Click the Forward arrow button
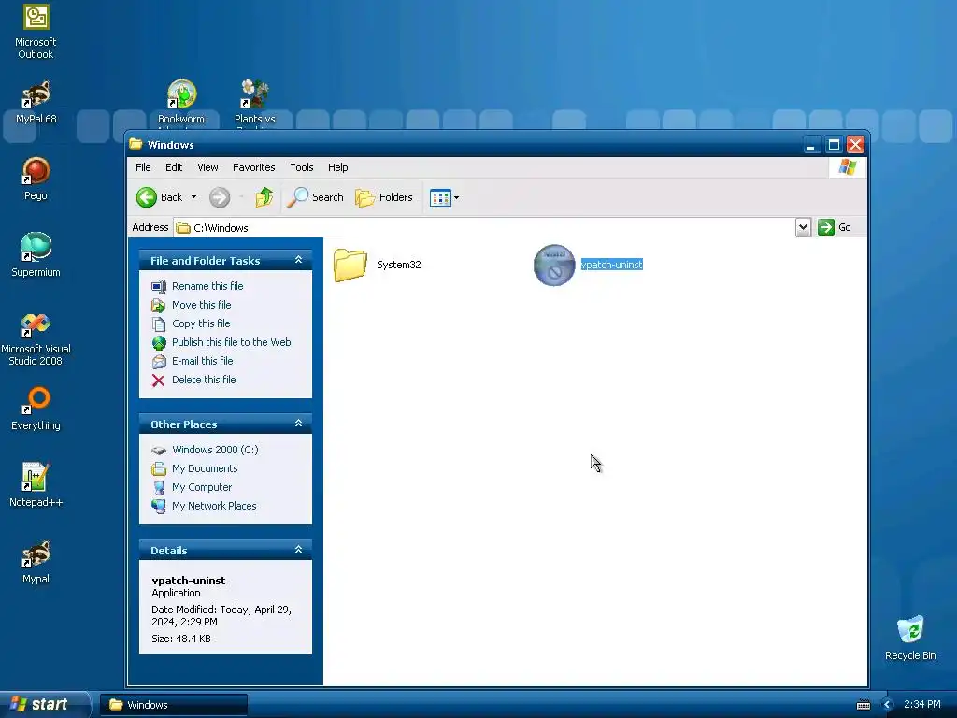This screenshot has height=718, width=957. [220, 197]
